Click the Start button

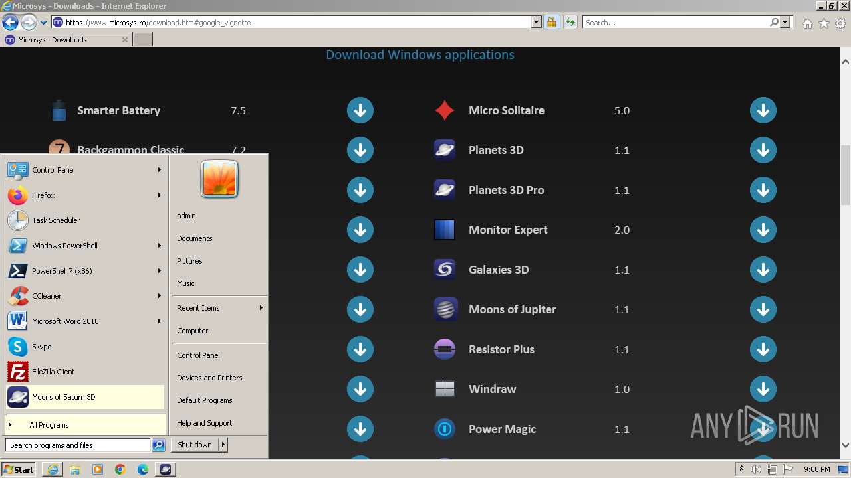19,469
